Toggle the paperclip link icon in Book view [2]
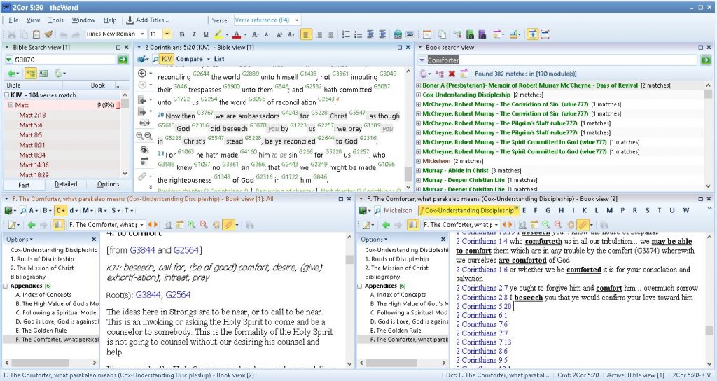717x381 pixels. click(583, 225)
